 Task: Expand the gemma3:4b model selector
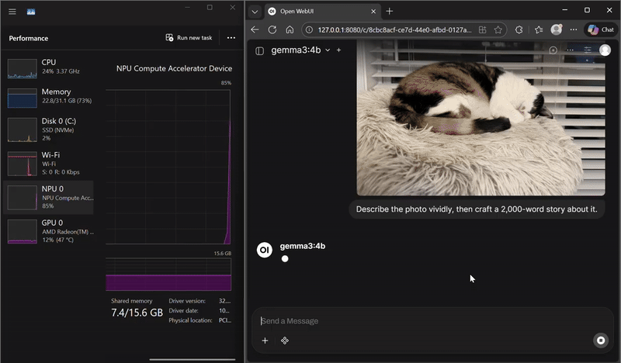click(x=328, y=50)
